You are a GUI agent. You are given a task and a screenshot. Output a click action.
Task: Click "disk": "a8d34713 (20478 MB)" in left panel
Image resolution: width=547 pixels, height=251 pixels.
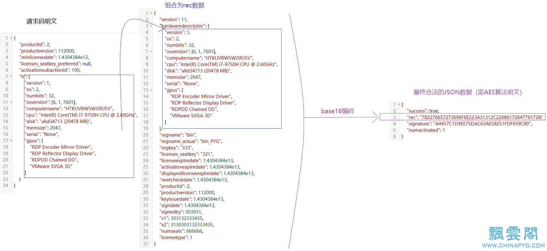pyautogui.click(x=58, y=121)
